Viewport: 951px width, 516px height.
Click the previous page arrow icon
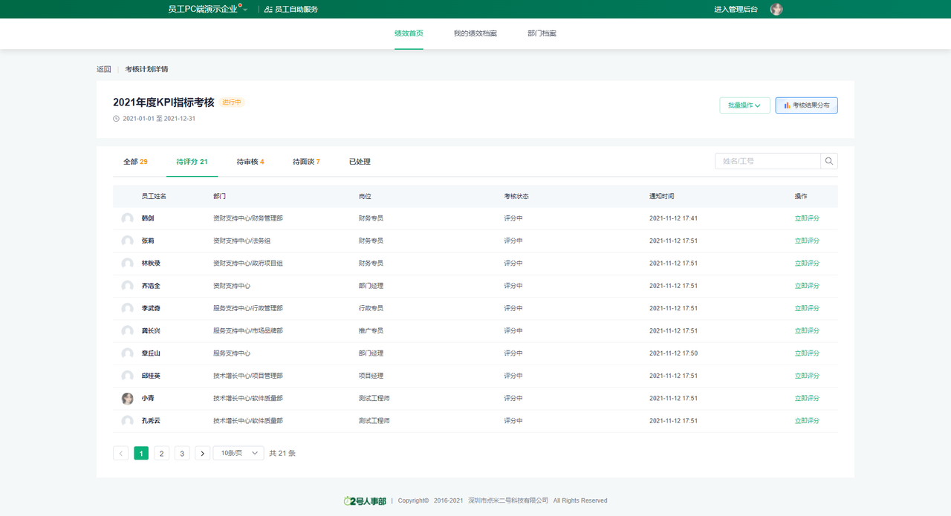tap(121, 453)
